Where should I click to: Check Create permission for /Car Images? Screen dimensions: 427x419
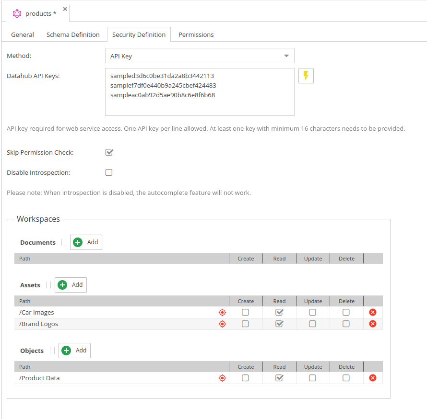pos(245,312)
